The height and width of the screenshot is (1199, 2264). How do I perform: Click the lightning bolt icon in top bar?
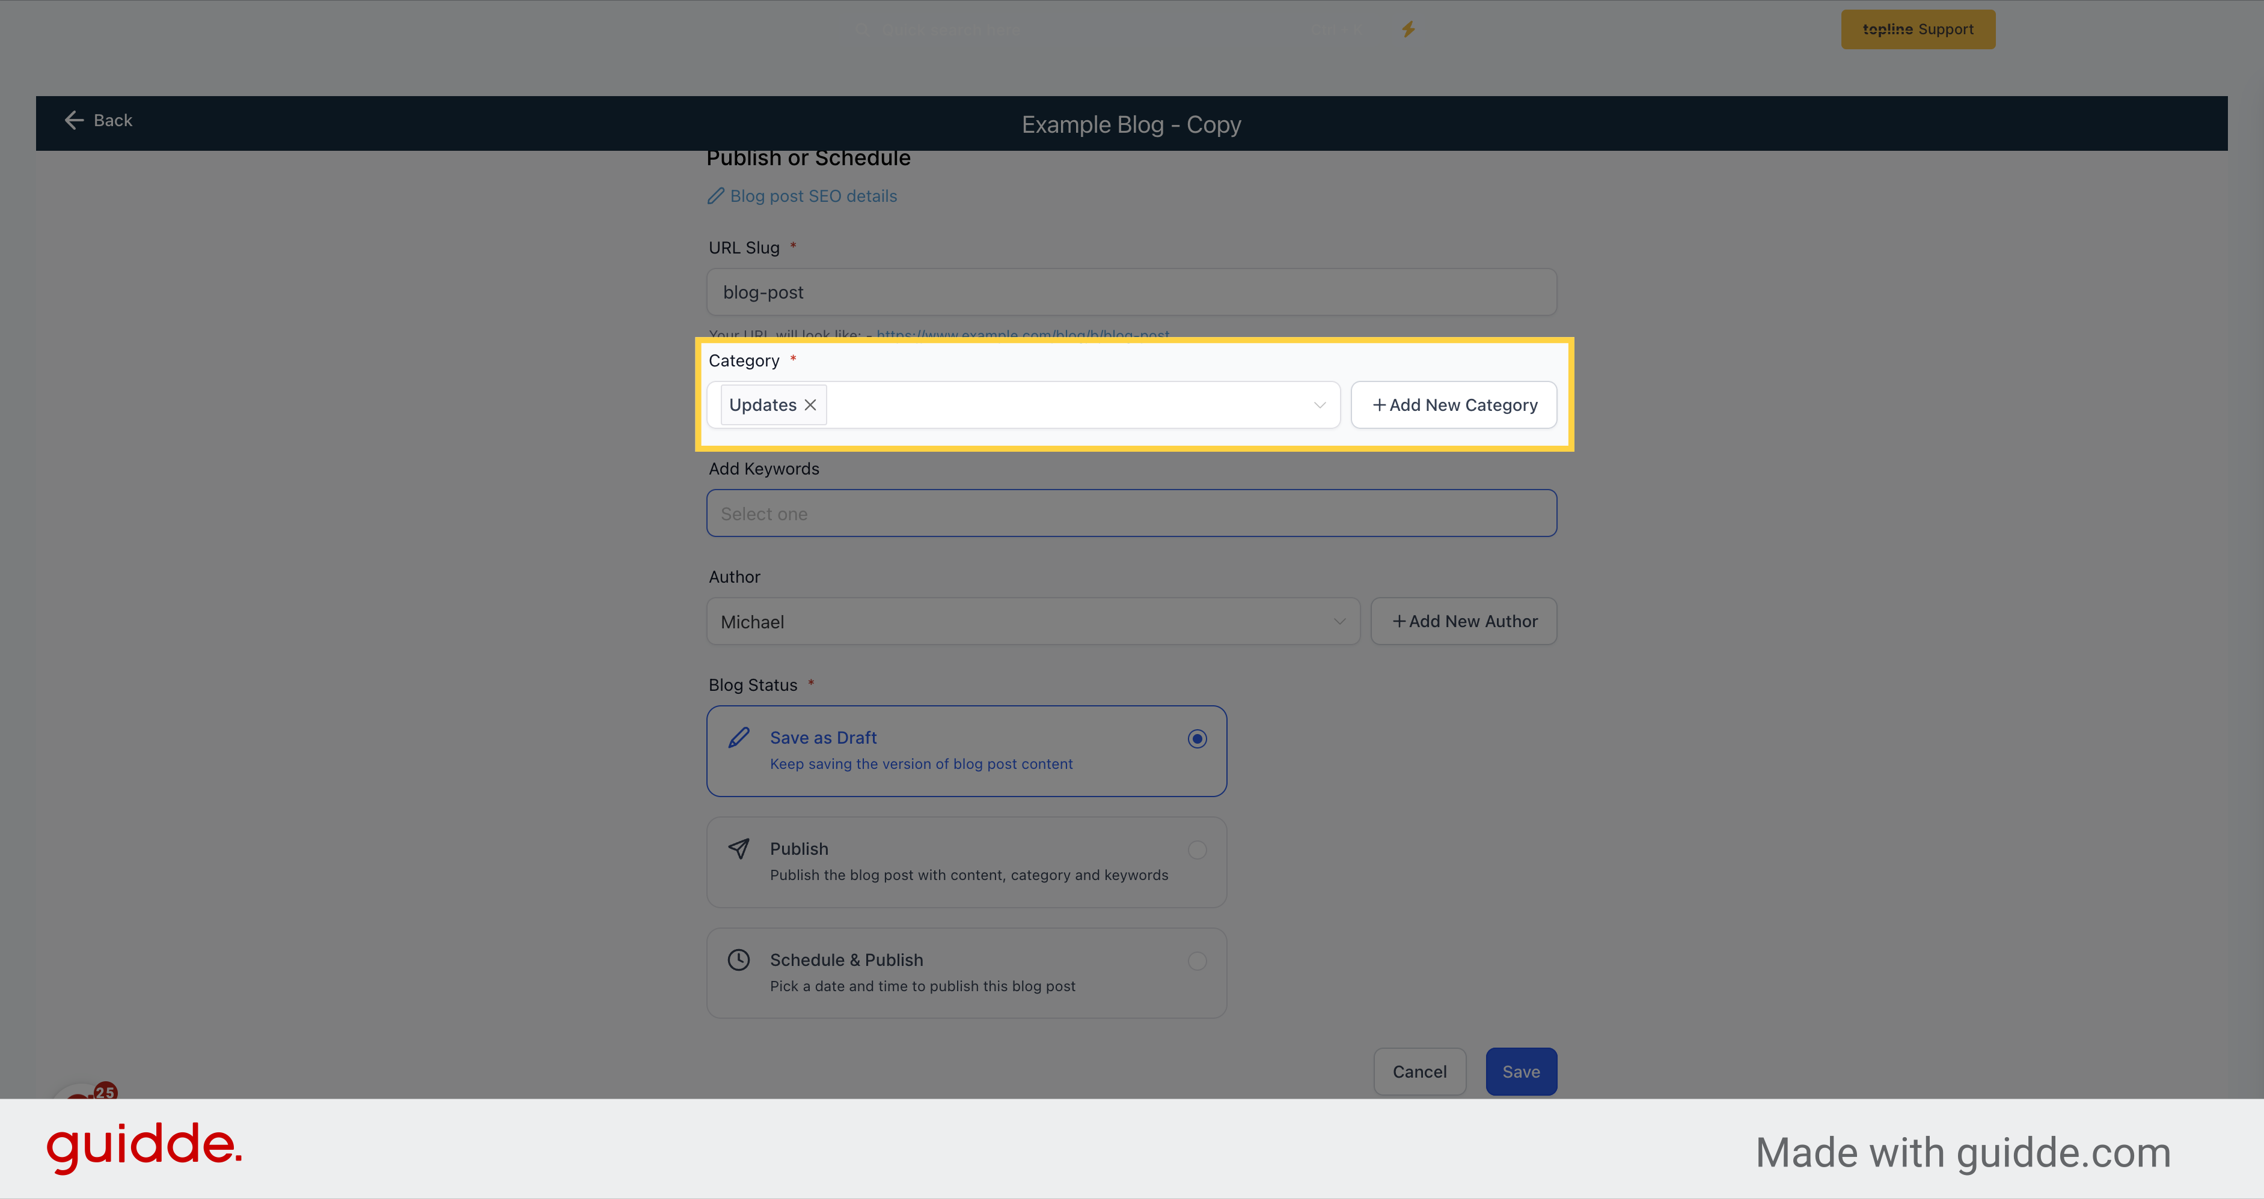pos(1408,29)
